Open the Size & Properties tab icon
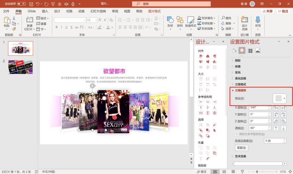This screenshot has height=174, width=293. (x=250, y=51)
